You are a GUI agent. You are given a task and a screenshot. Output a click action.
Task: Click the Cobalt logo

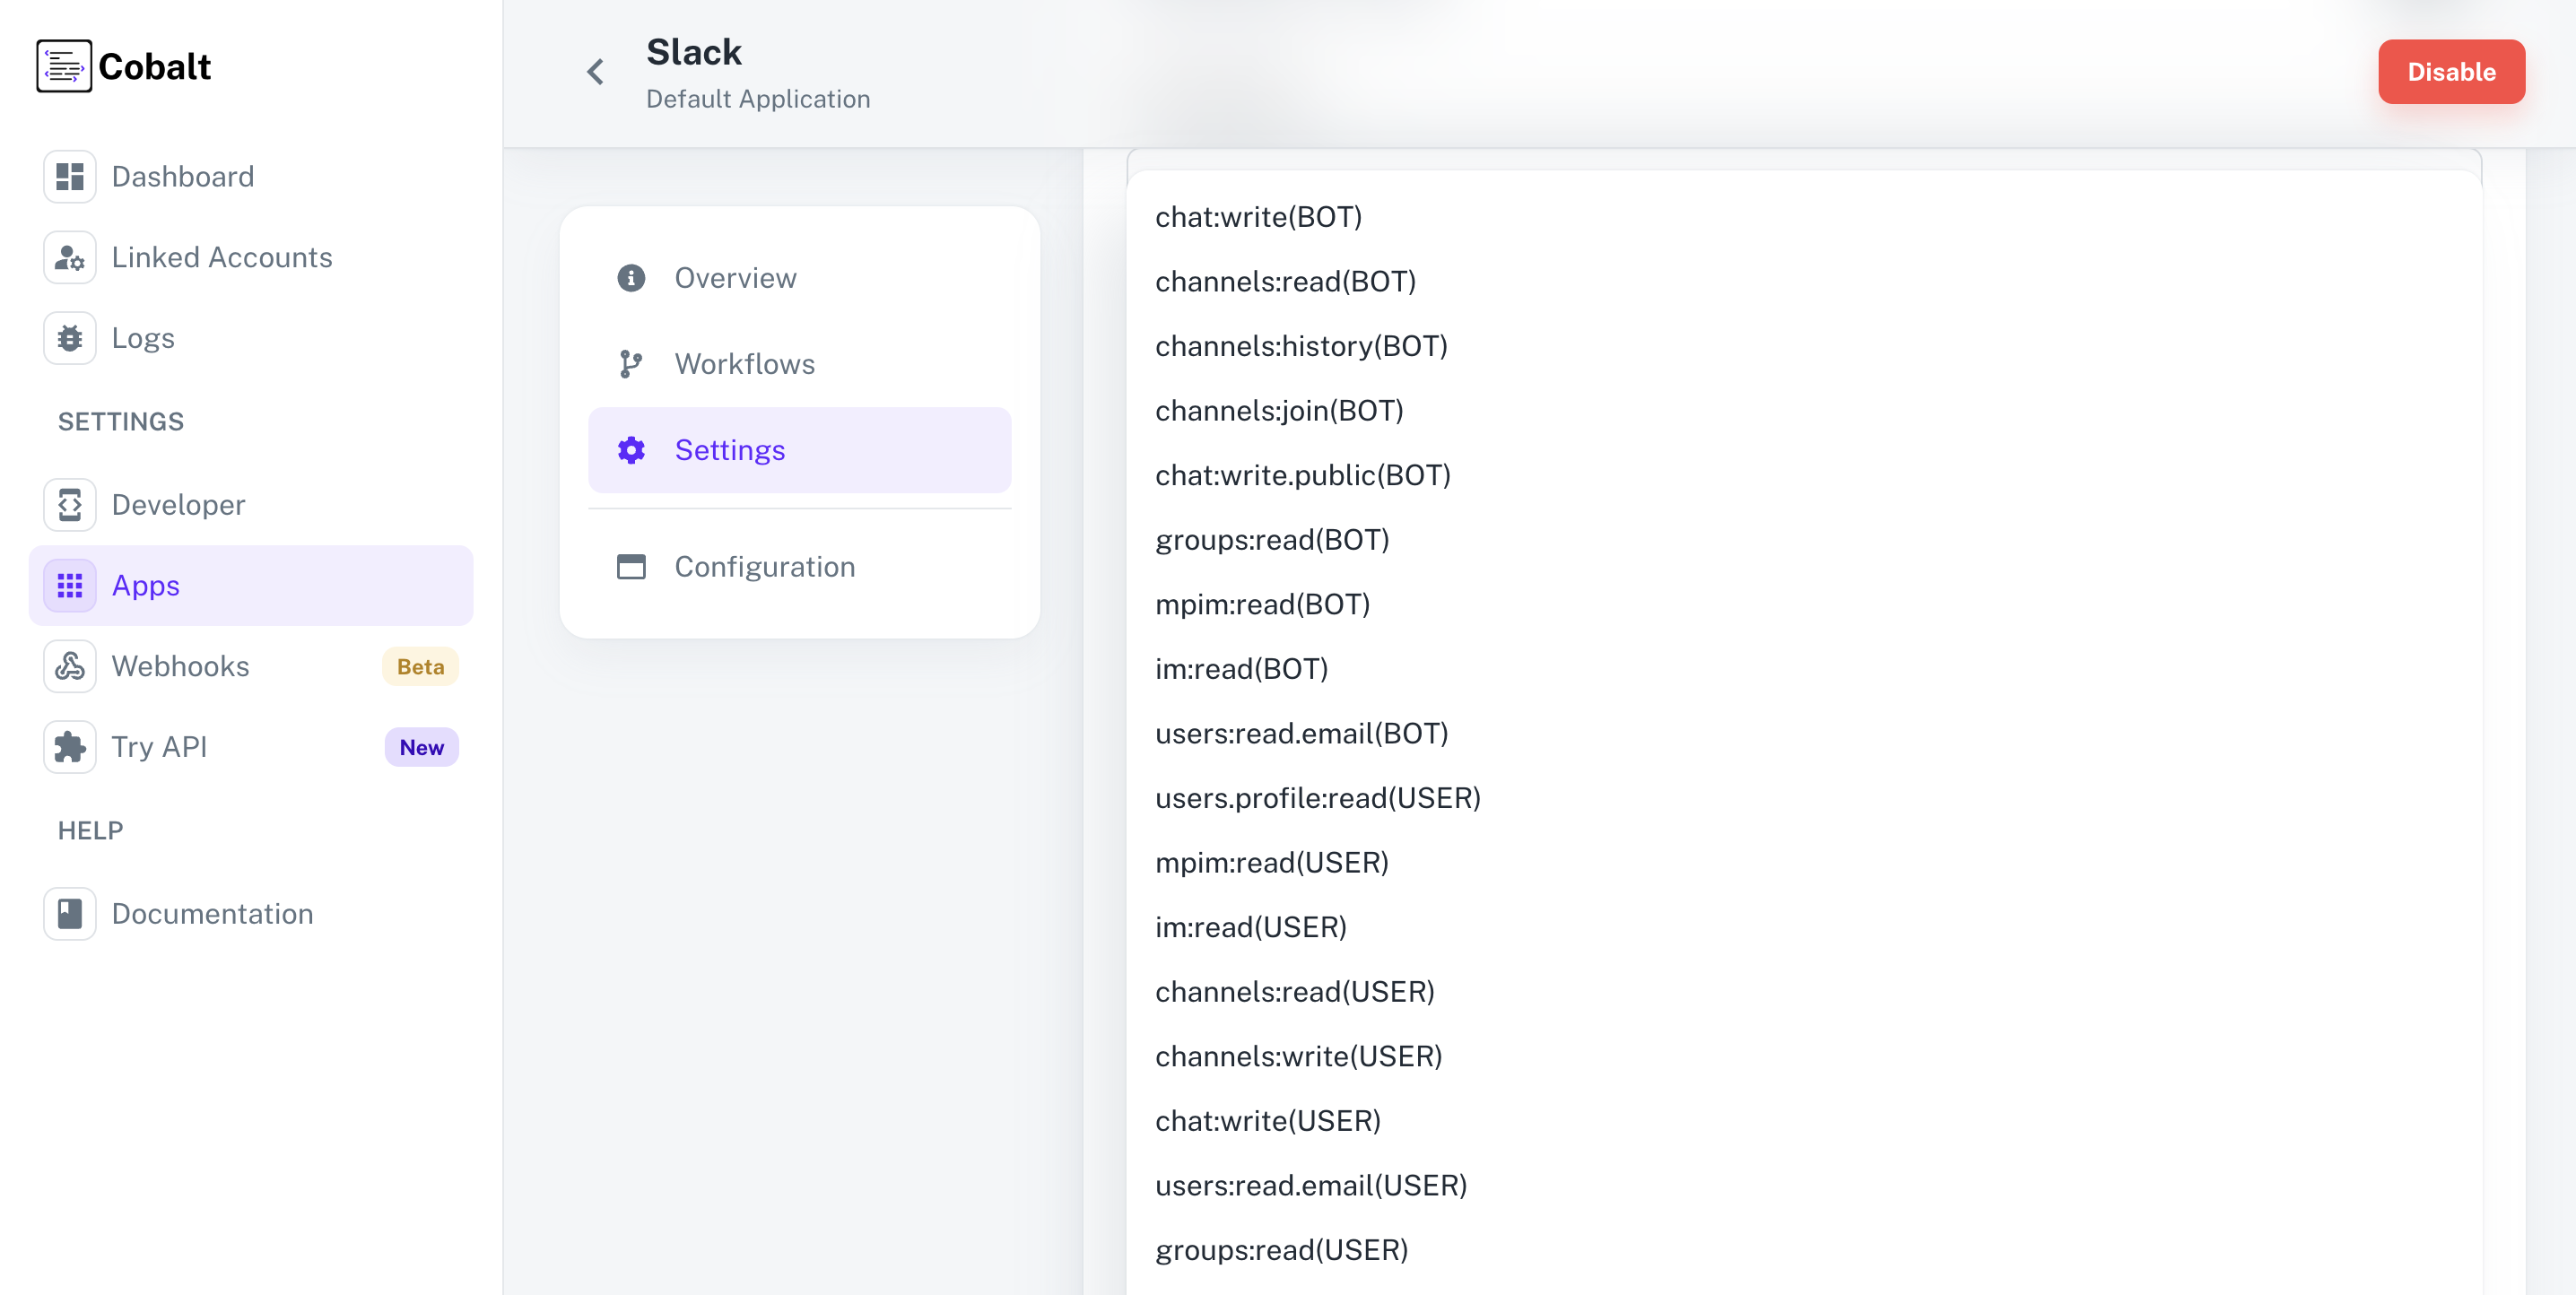point(123,65)
